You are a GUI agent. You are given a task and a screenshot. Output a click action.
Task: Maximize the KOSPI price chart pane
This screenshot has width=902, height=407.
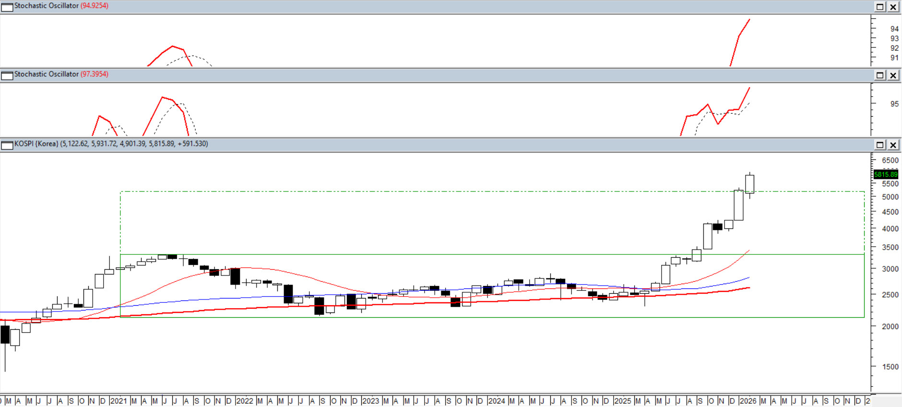(x=880, y=145)
